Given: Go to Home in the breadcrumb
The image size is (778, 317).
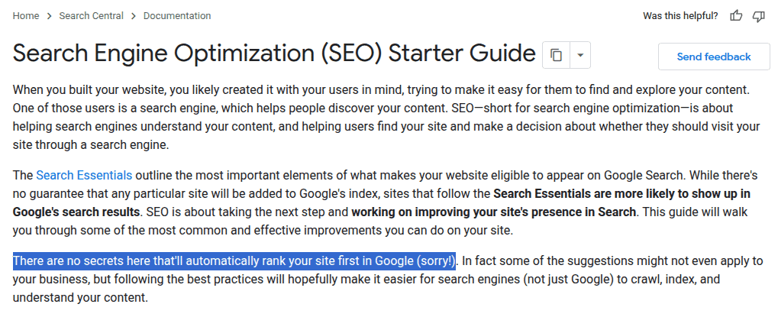Looking at the screenshot, I should (x=26, y=16).
